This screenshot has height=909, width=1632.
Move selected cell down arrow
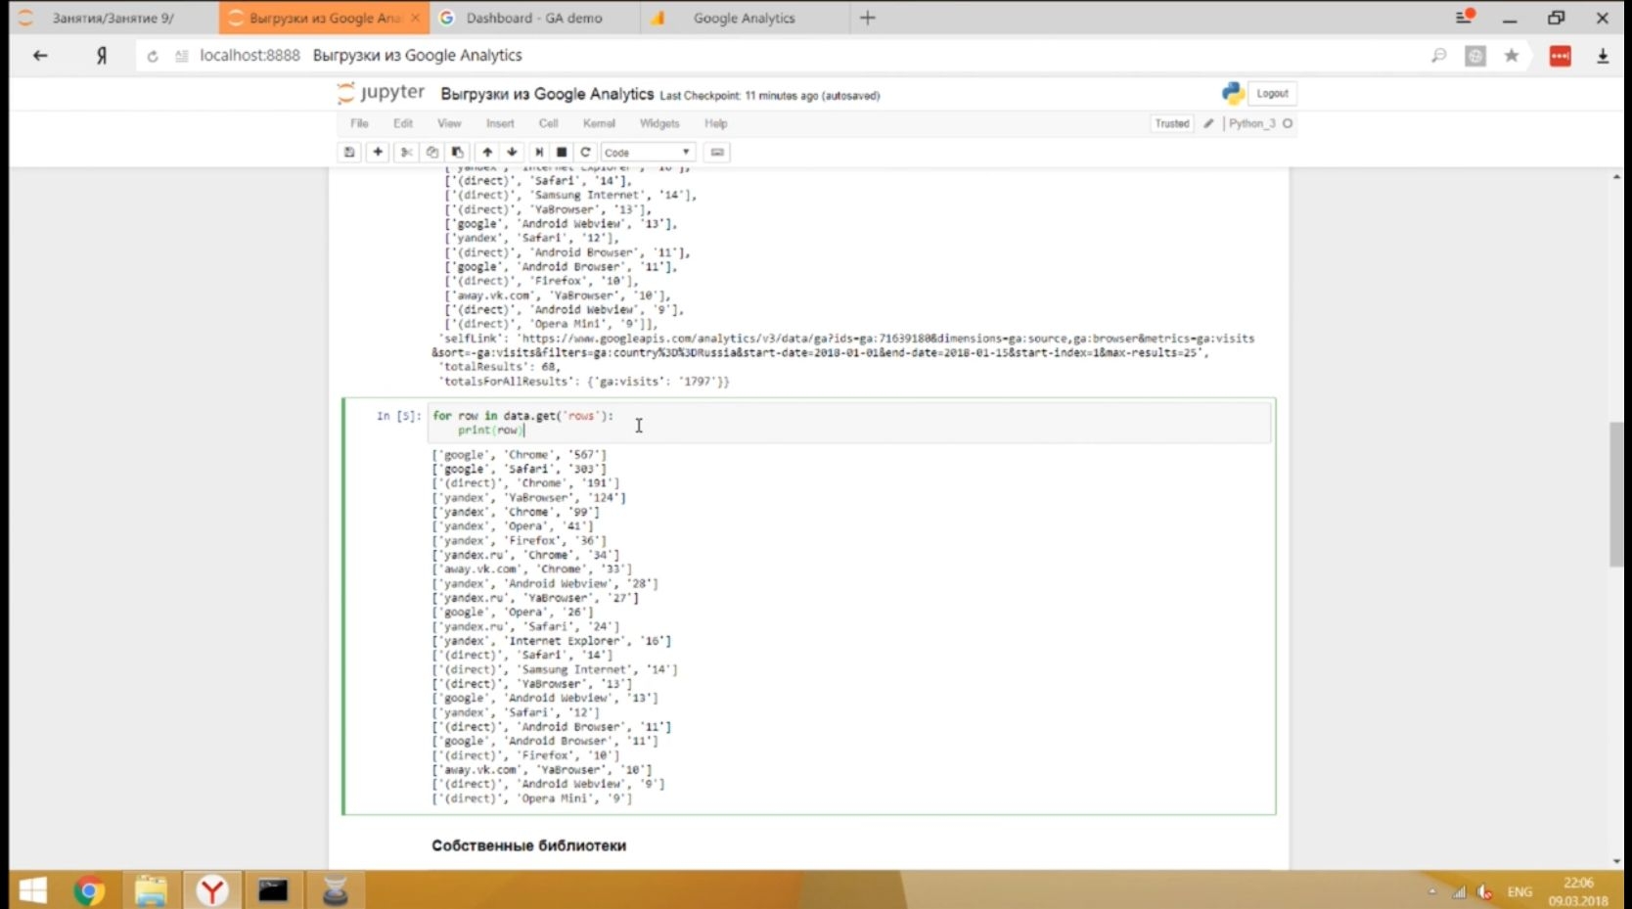[512, 153]
